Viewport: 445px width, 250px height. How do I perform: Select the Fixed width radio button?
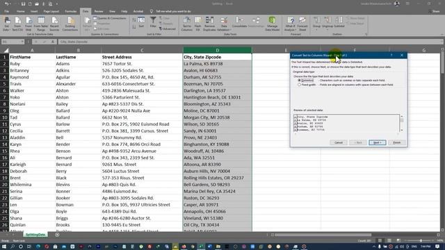tap(299, 85)
